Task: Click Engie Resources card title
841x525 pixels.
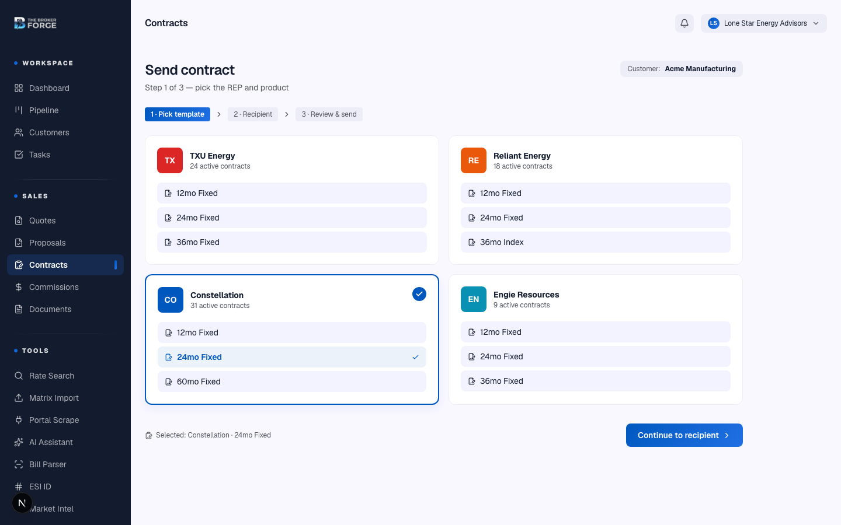Action: [x=526, y=295]
